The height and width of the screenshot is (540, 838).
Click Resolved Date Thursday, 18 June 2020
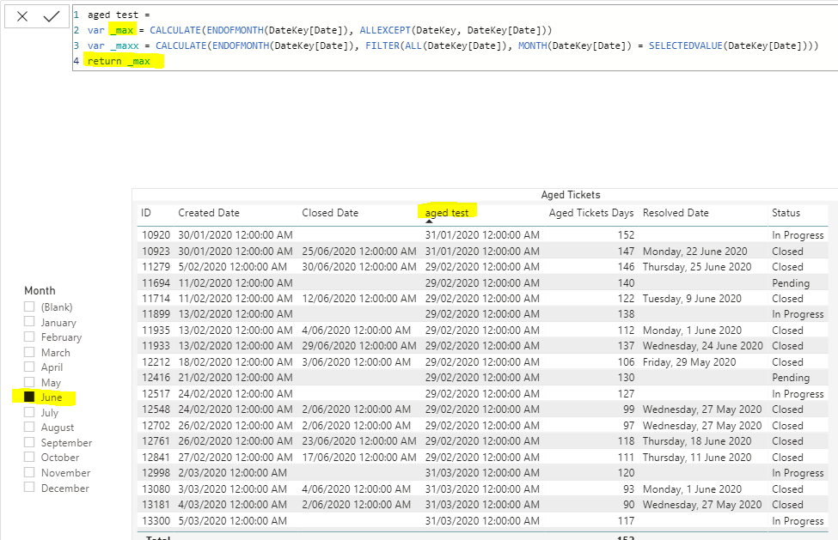tap(697, 441)
